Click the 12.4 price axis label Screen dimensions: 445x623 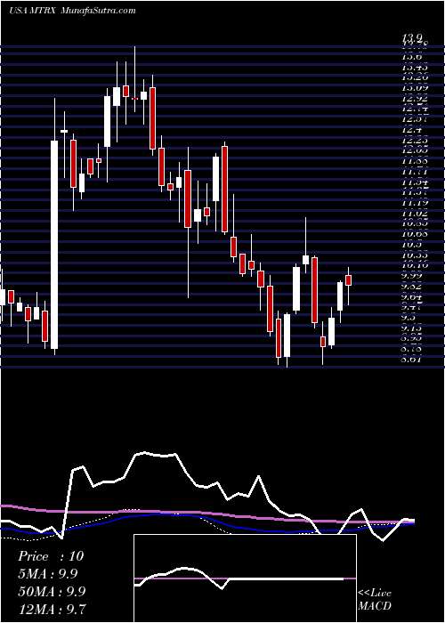tap(411, 129)
